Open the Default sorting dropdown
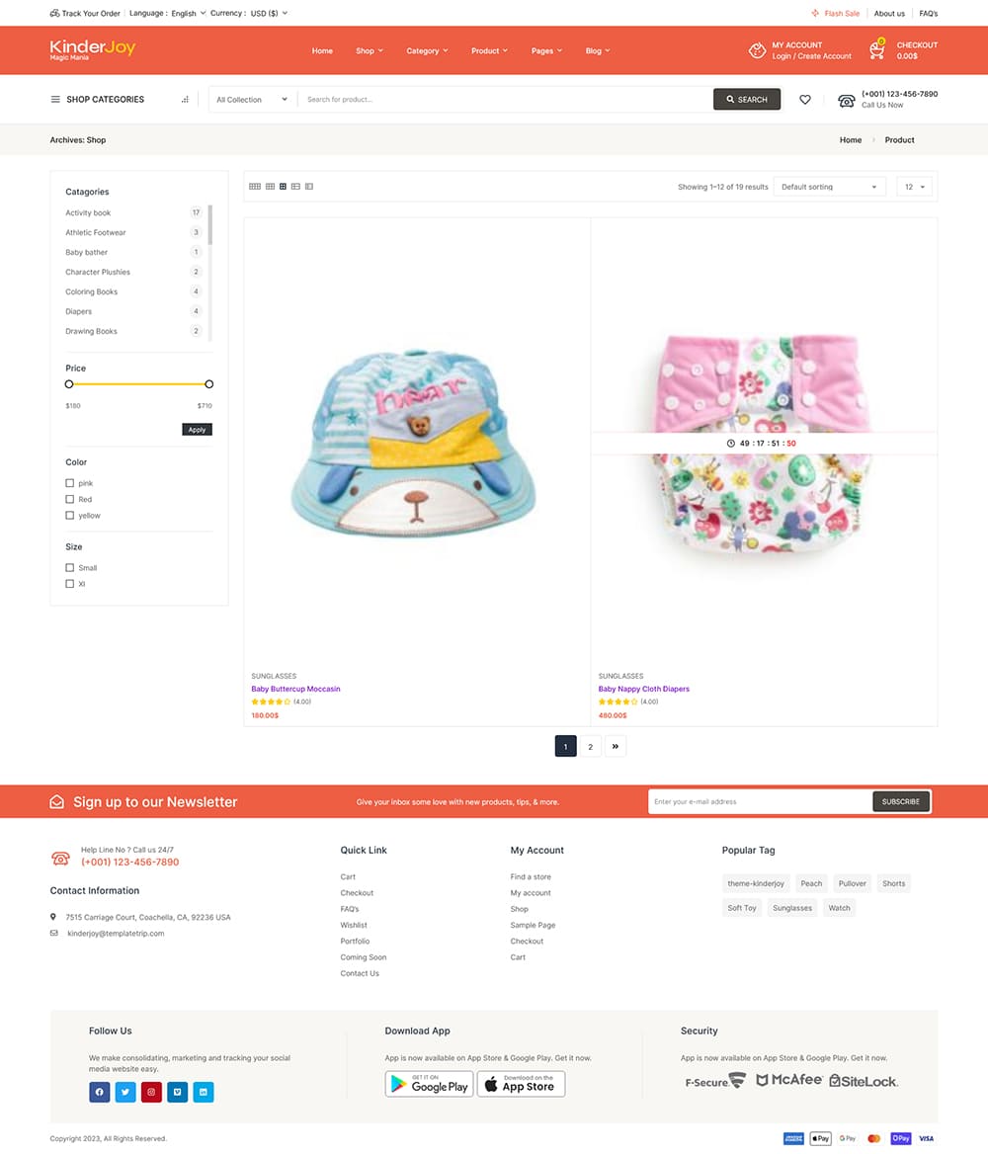Screen dimensions: 988x1154 (829, 187)
